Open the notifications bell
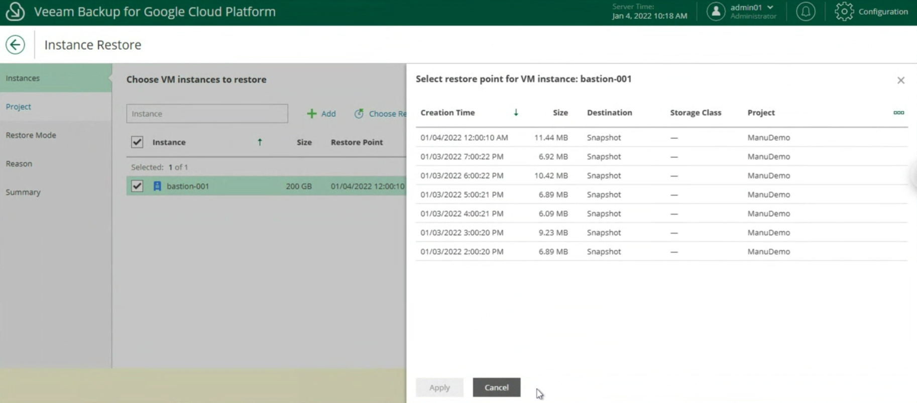This screenshot has height=403, width=917. point(806,11)
